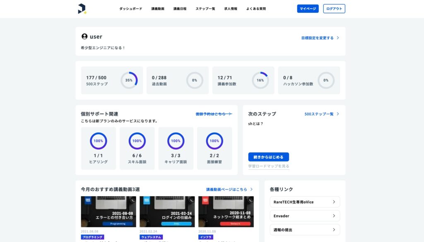Viewport: 424px width, 242px height.
Task: Open the ダッシュボード menu item
Action: click(x=130, y=9)
